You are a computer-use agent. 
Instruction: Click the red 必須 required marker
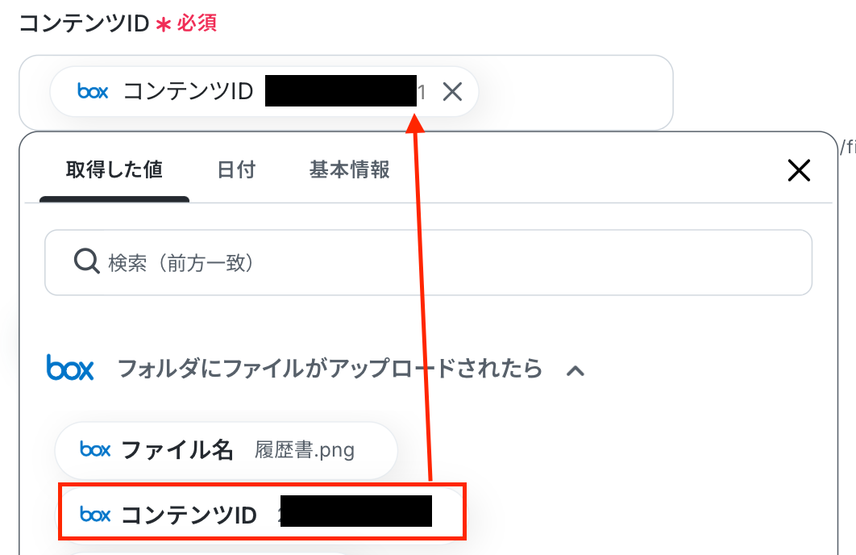pos(197,23)
